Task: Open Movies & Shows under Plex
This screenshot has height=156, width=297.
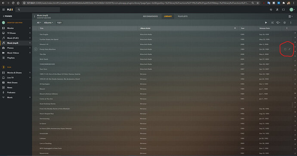Action: pyautogui.click(x=14, y=72)
